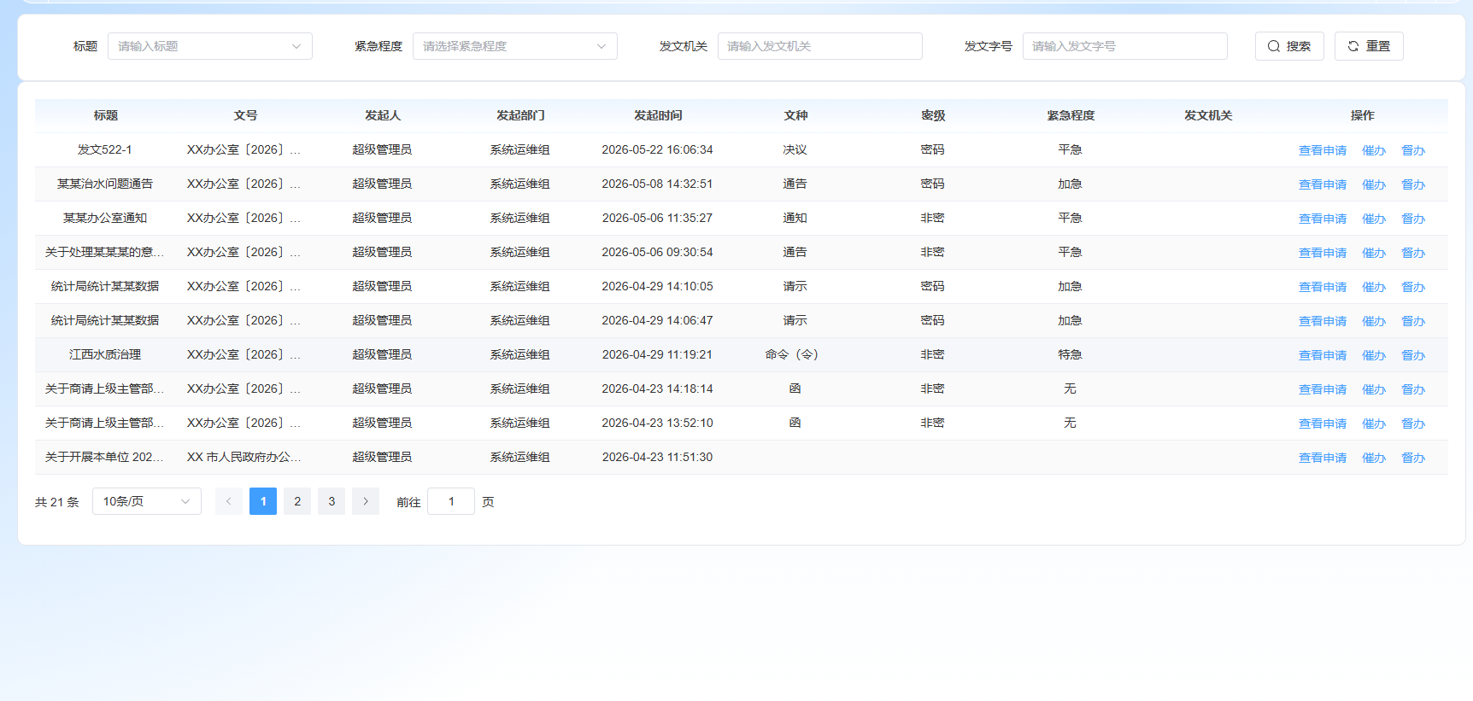
Task: Focus the 发文字号 input field
Action: [x=1125, y=46]
